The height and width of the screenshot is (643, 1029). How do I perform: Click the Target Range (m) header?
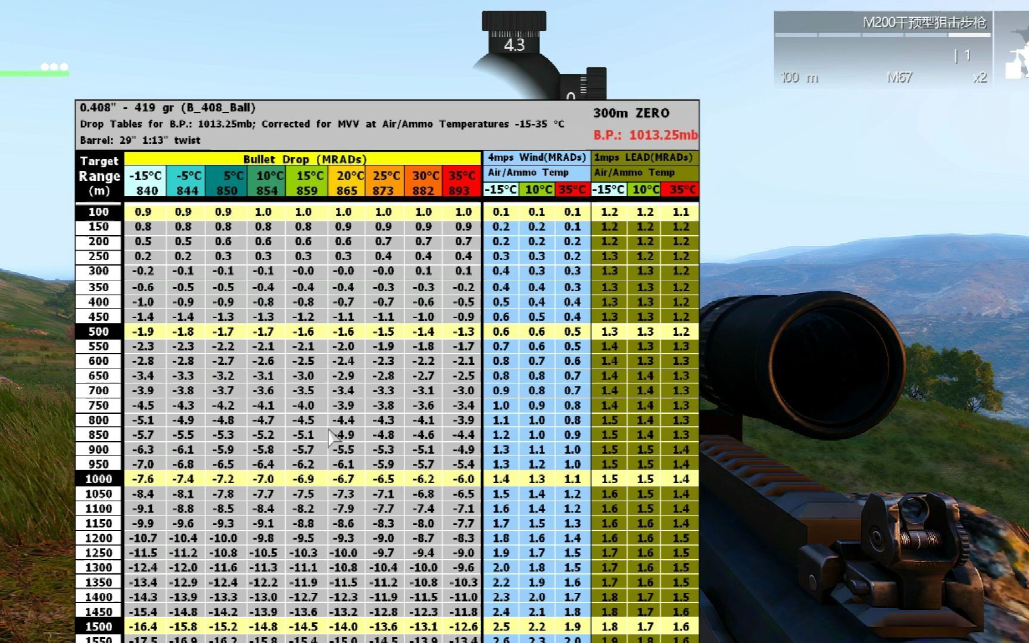point(99,176)
